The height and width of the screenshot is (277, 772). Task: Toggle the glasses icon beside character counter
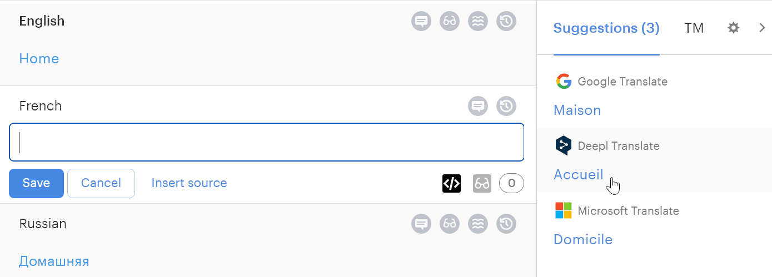point(482,183)
